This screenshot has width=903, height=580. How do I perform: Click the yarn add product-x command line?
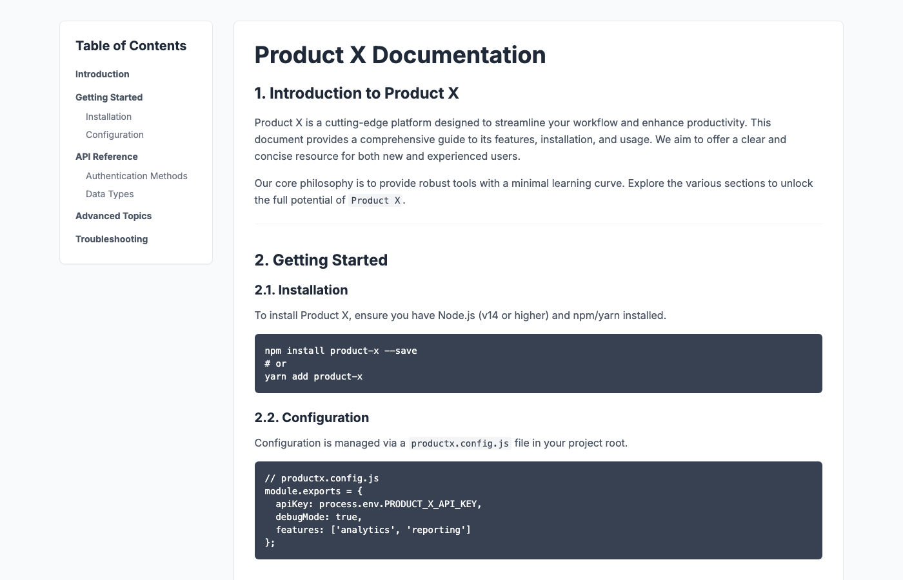[x=313, y=376]
